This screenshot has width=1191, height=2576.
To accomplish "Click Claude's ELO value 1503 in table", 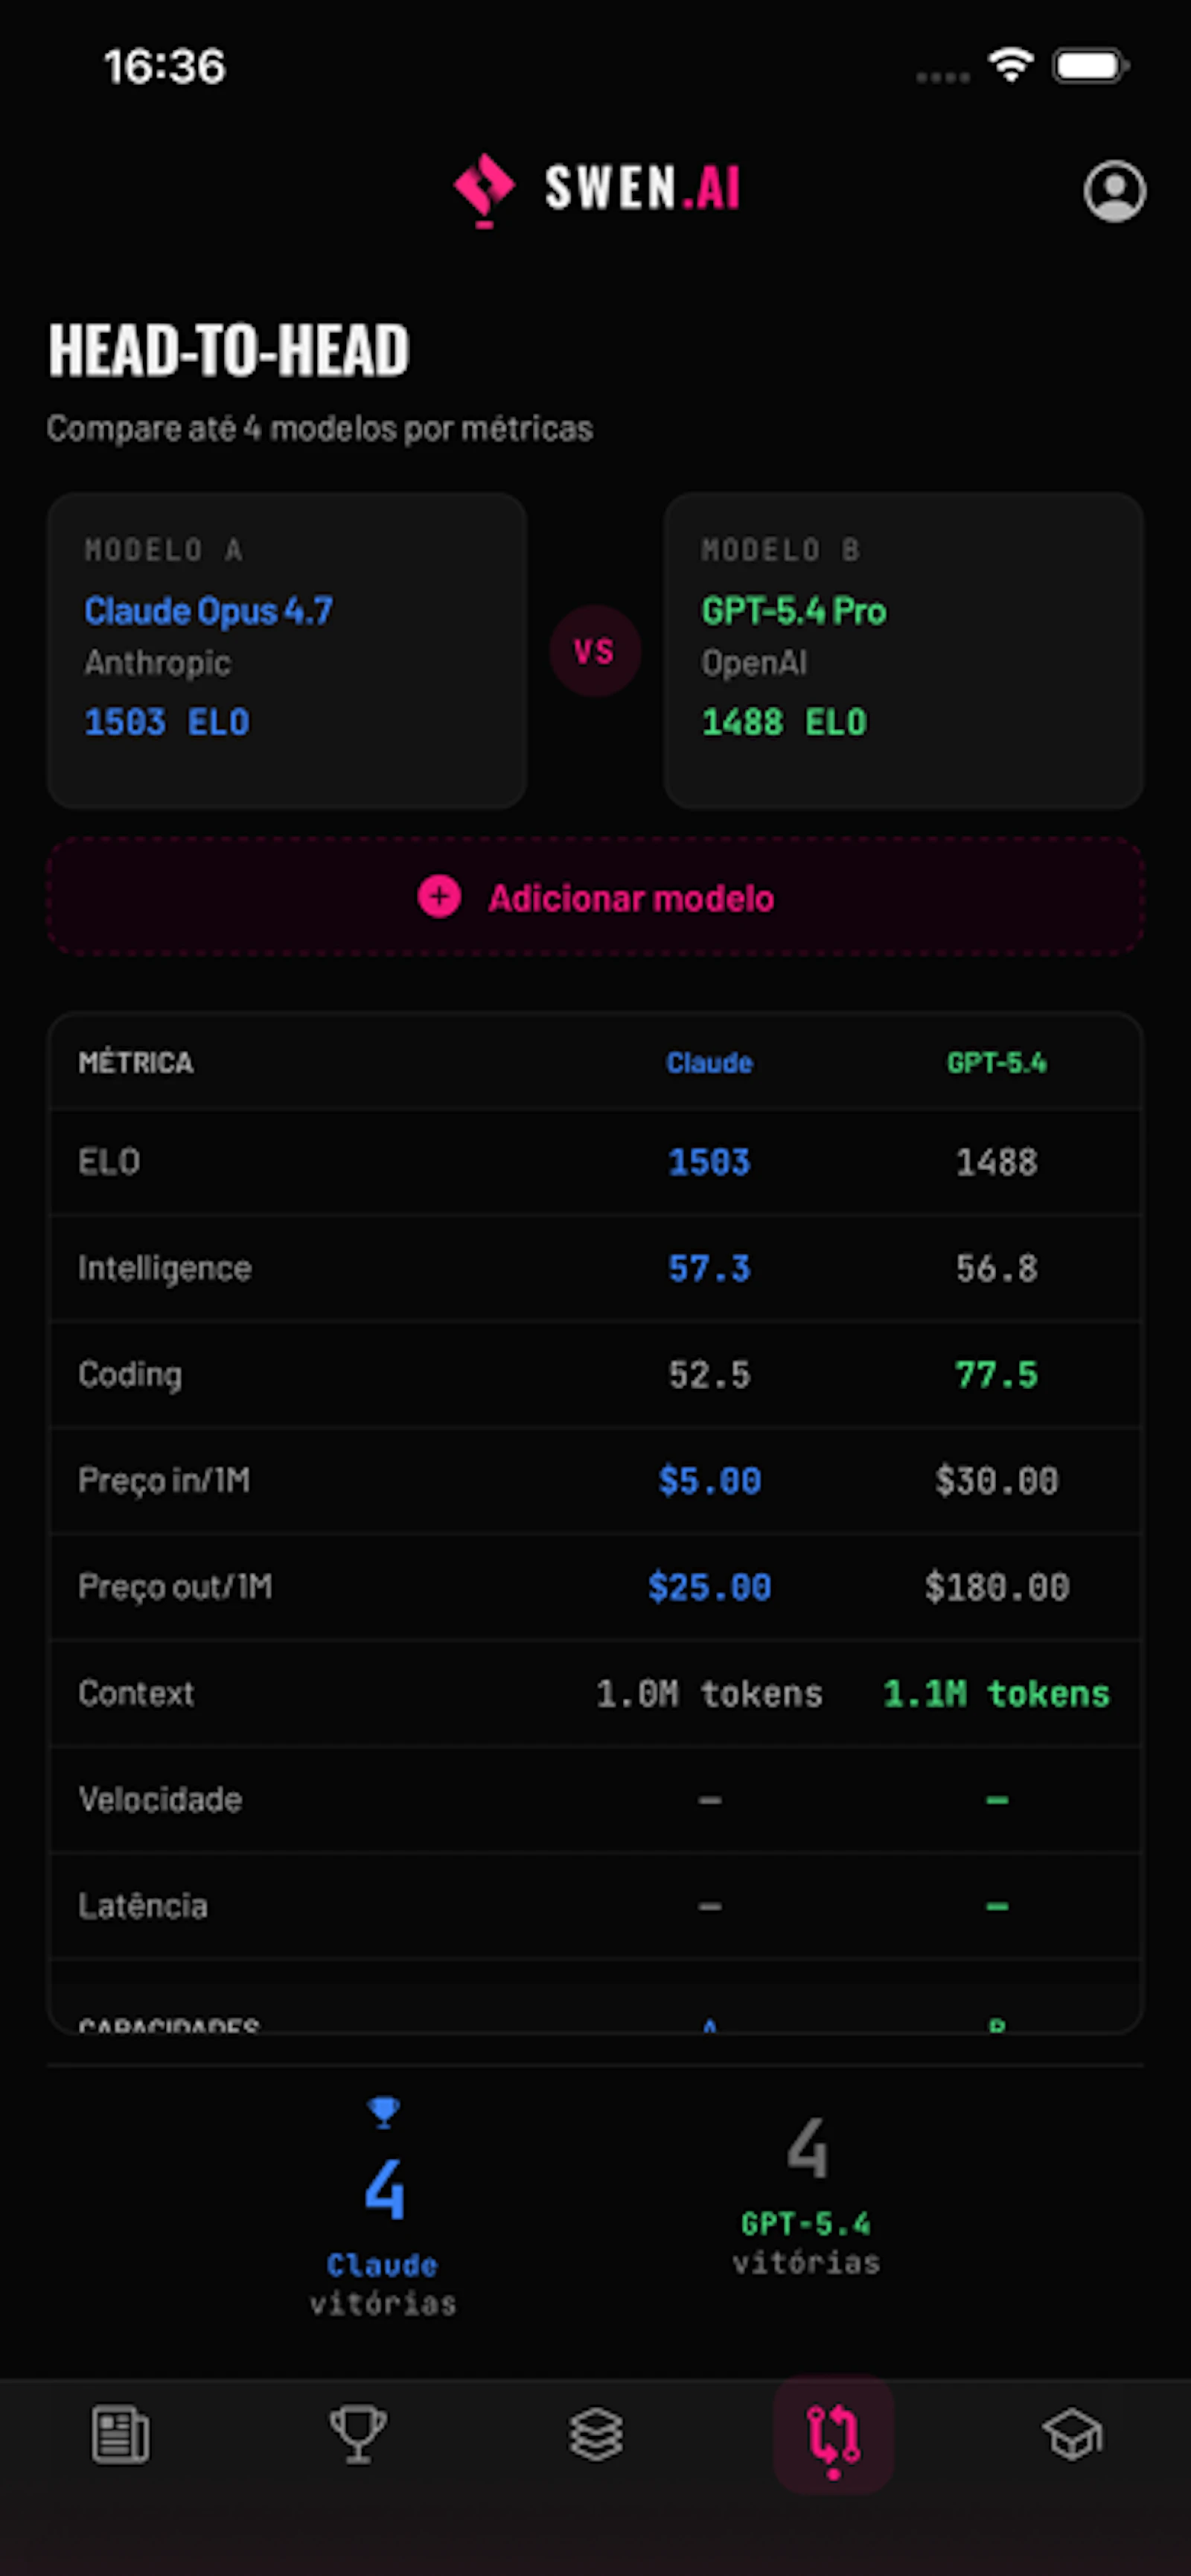I will tap(709, 1162).
